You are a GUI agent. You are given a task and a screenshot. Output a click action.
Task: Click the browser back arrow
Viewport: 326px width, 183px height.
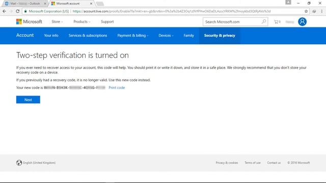5,11
